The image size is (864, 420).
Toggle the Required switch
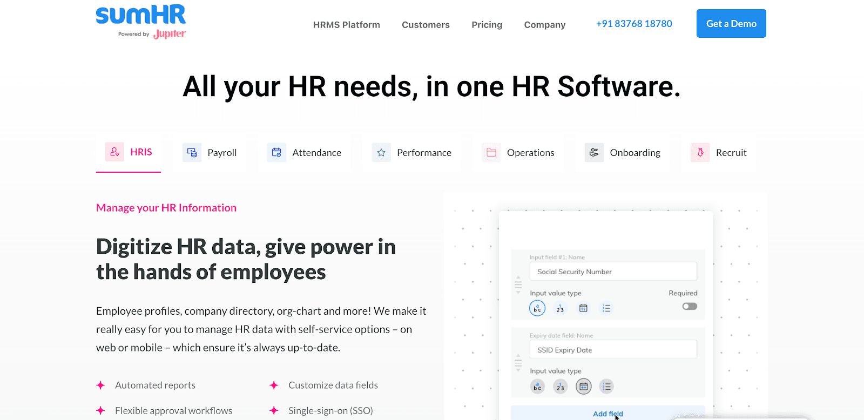point(690,306)
